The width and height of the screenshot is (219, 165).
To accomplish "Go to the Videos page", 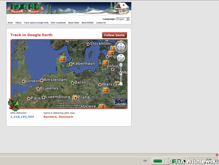I will pos(18,23).
